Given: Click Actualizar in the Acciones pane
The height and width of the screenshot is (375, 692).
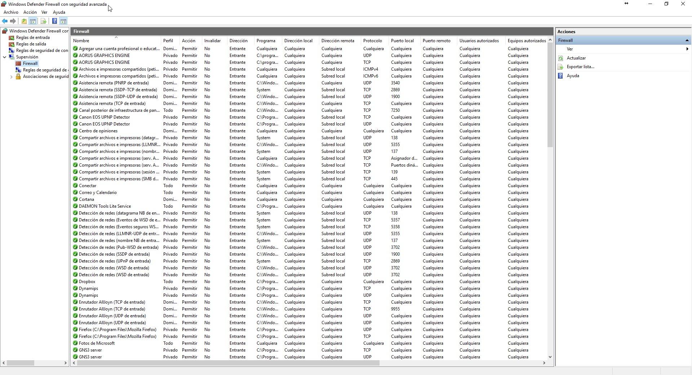Looking at the screenshot, I should pyautogui.click(x=576, y=58).
